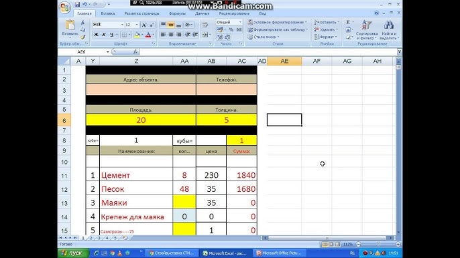Align cell text to the left
This screenshot has width=460, height=258.
(163, 35)
